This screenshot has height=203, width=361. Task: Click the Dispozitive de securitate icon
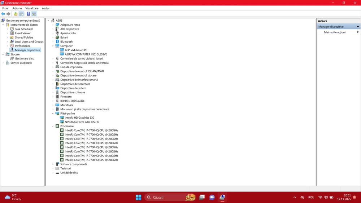(57, 84)
